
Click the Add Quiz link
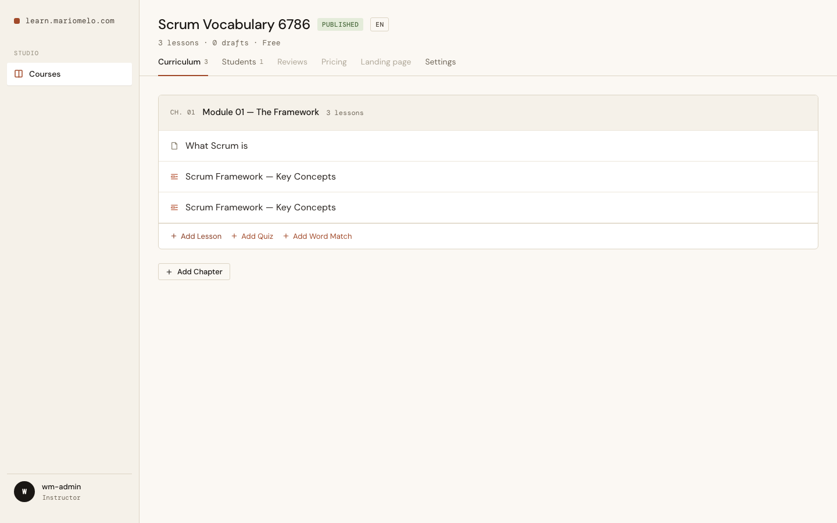pyautogui.click(x=252, y=236)
